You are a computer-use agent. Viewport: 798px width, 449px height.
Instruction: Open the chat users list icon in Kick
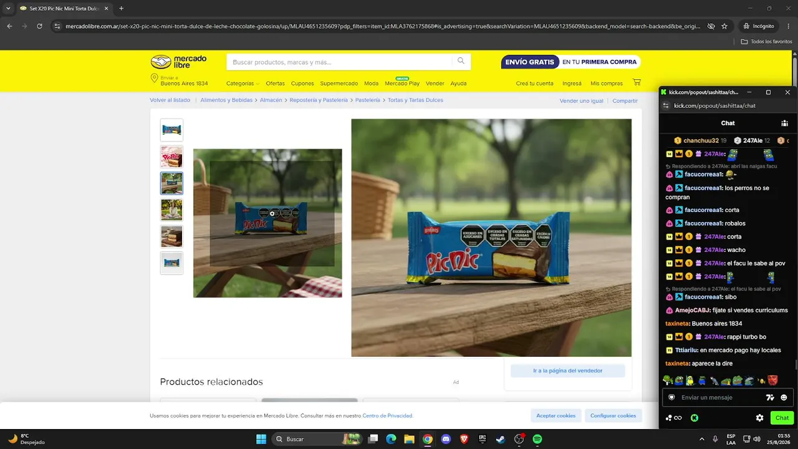(x=784, y=123)
